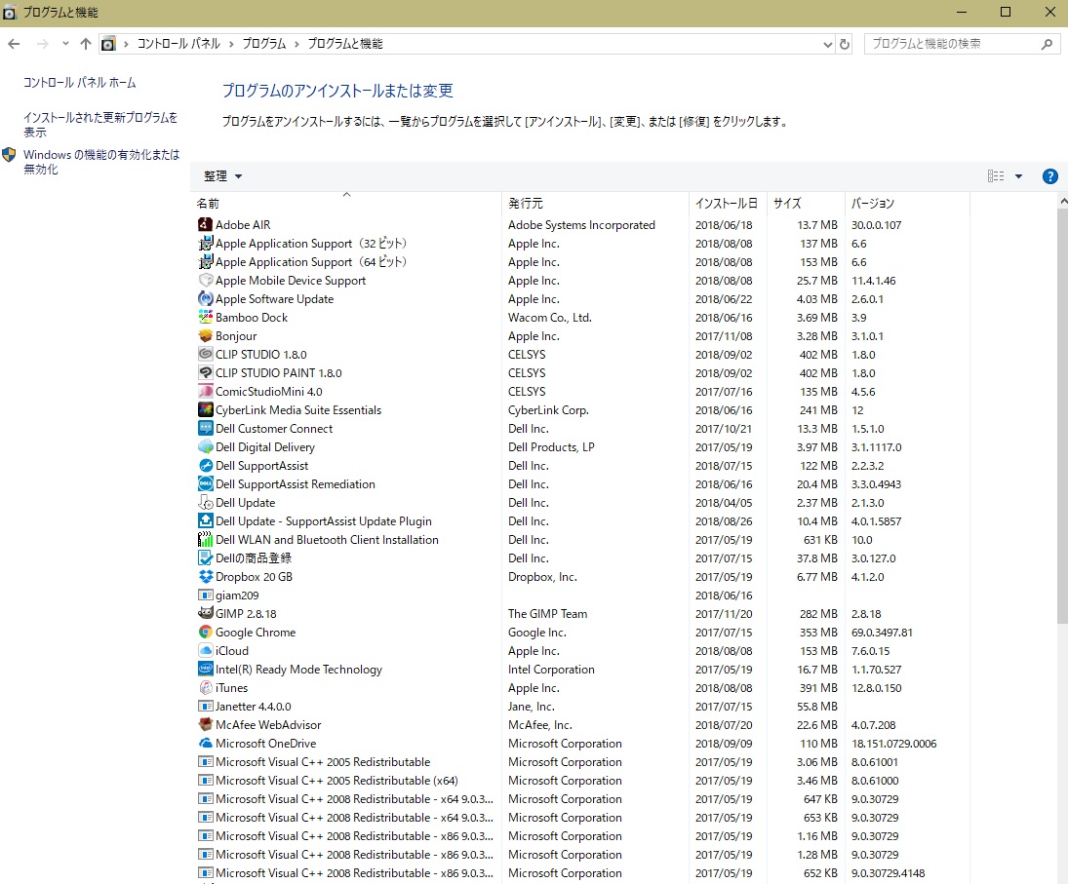This screenshot has width=1068, height=884.
Task: Open recent locations dropdown near navigation arrows
Action: coord(65,44)
